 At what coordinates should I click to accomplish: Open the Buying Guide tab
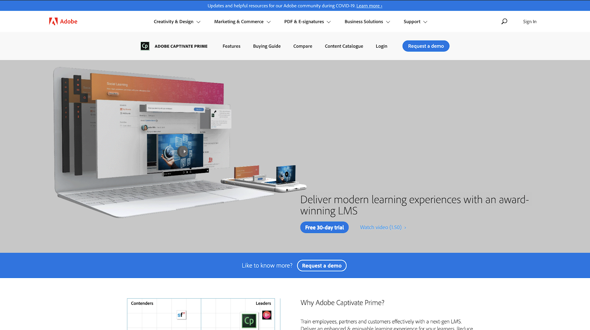[267, 46]
